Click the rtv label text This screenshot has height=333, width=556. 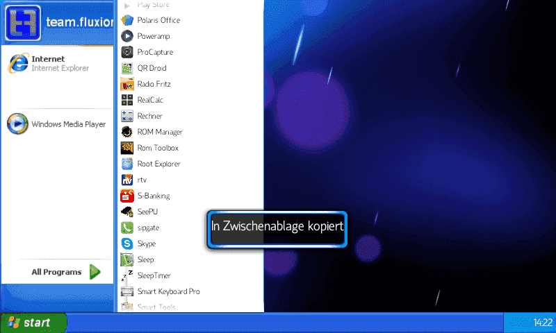pyautogui.click(x=142, y=180)
